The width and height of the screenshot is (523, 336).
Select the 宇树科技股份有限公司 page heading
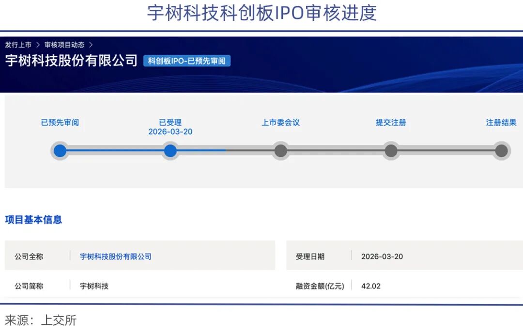(71, 61)
